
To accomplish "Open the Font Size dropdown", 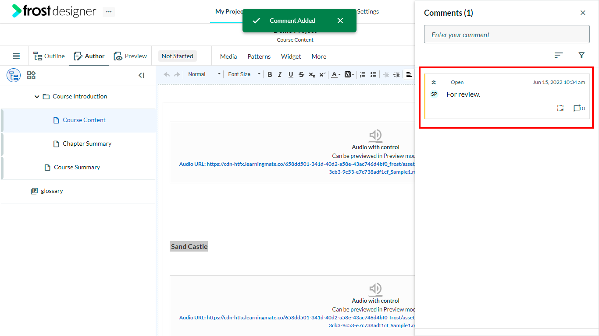I will point(244,74).
